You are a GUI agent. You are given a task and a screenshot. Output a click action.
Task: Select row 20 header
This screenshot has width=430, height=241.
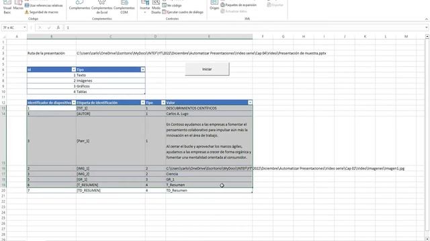[x=3, y=190]
